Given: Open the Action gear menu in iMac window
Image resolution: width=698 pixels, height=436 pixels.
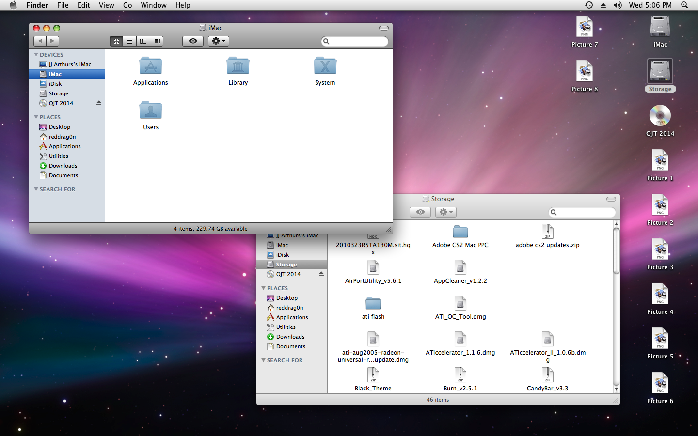Looking at the screenshot, I should click(x=219, y=41).
